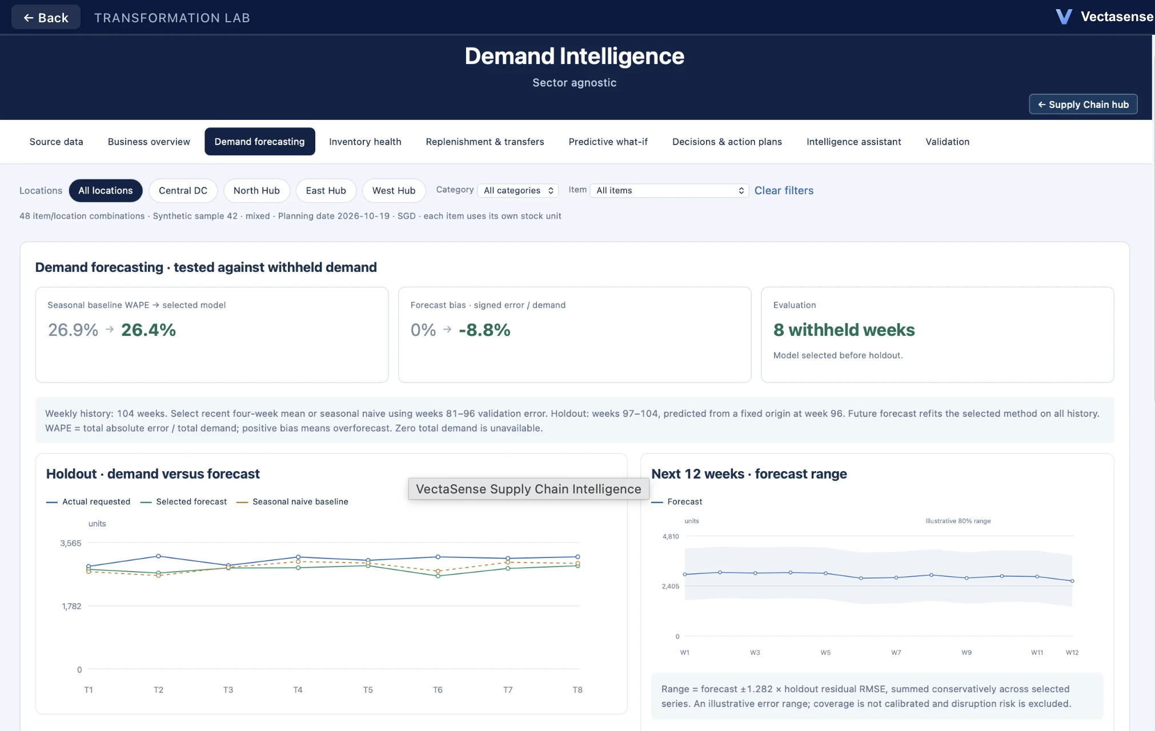Click the Sector agnostic subtitle
This screenshot has width=1155, height=731.
(574, 83)
